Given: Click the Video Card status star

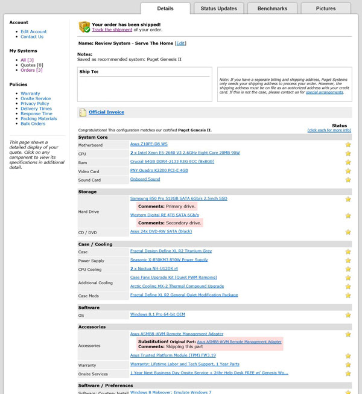Looking at the screenshot, I should pos(348,171).
